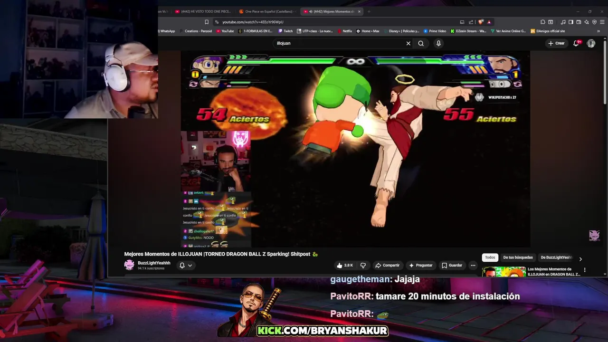Open Twitch bookmark
The width and height of the screenshot is (608, 342).
[285, 31]
